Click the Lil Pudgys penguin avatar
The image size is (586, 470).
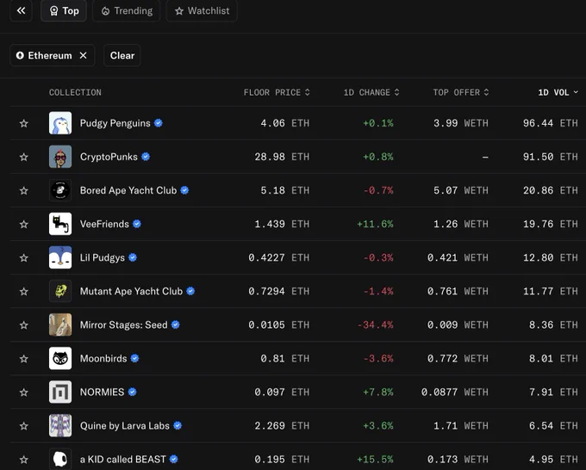60,257
